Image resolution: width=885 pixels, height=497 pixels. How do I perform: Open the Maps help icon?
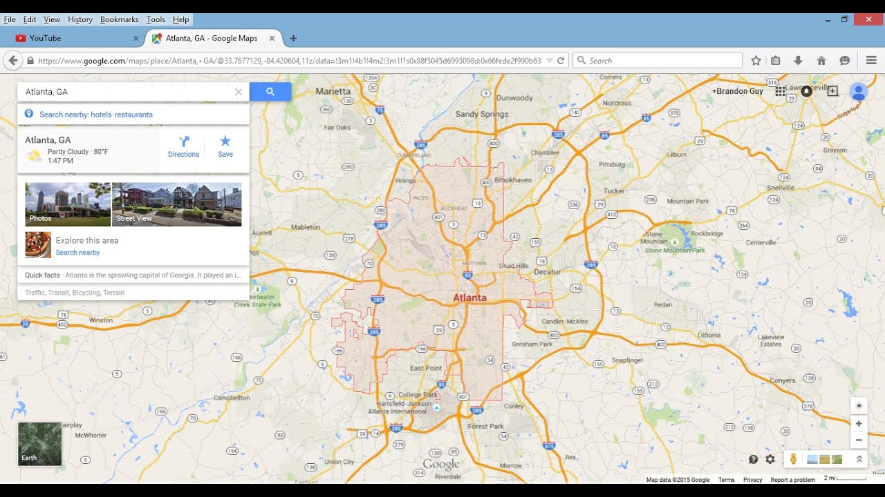pos(754,459)
